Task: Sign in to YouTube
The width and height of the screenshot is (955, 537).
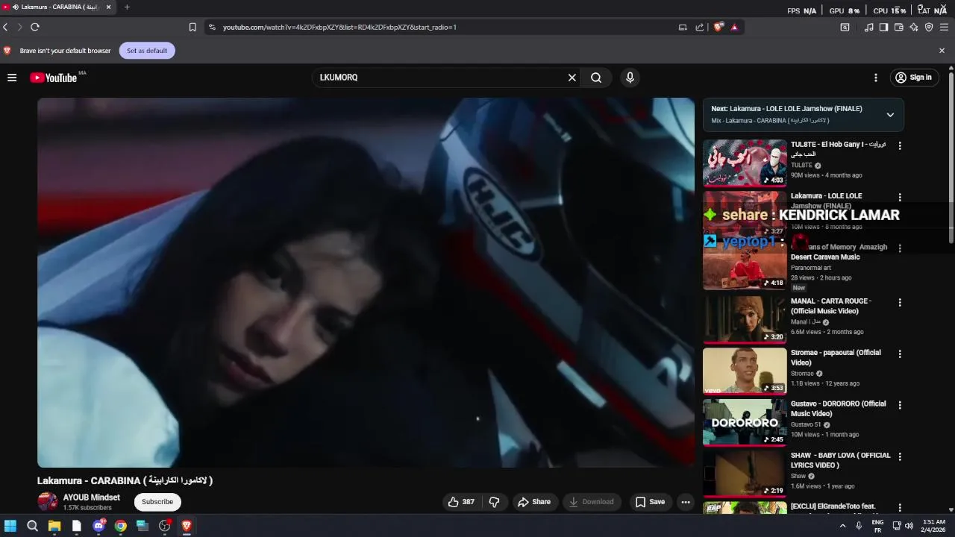Action: [x=913, y=78]
